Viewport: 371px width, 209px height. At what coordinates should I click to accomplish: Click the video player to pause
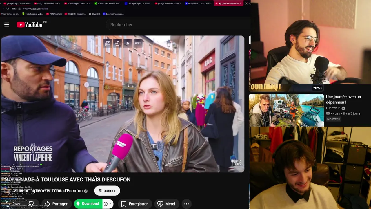tap(123, 104)
